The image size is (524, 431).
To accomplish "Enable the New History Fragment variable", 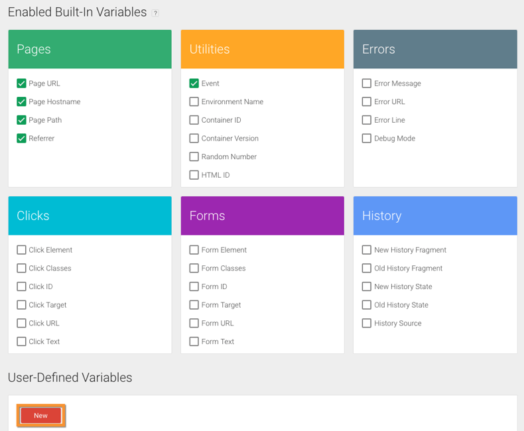I will [366, 250].
